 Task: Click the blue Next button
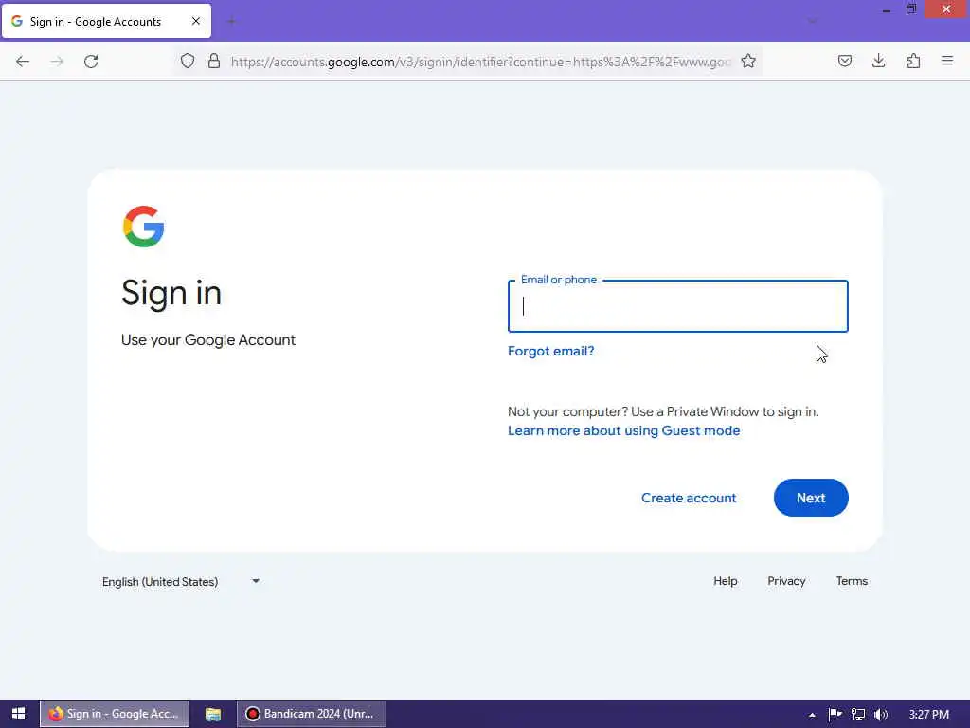point(811,498)
